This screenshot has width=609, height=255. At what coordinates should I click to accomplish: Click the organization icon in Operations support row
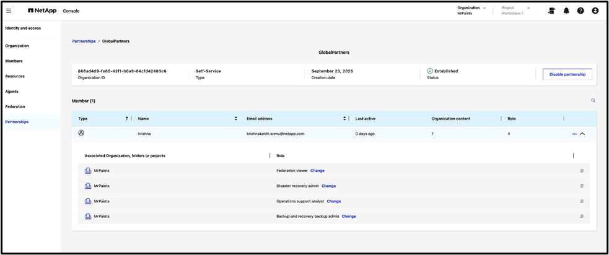tap(88, 201)
